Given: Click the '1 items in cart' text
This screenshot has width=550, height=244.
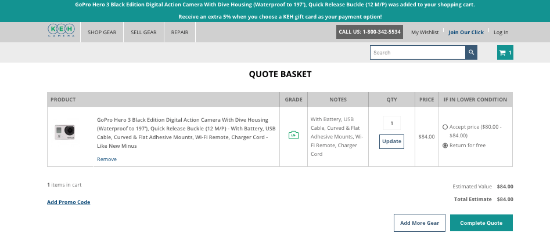Looking at the screenshot, I should (64, 184).
